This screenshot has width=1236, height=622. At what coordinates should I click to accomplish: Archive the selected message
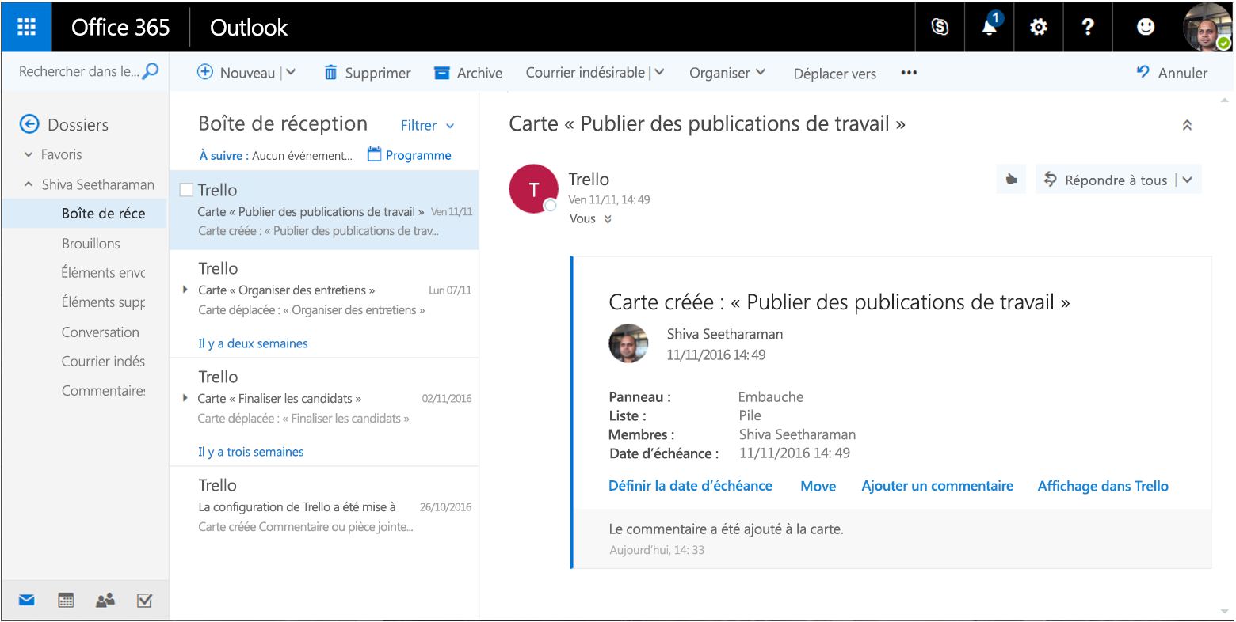pyautogui.click(x=468, y=73)
